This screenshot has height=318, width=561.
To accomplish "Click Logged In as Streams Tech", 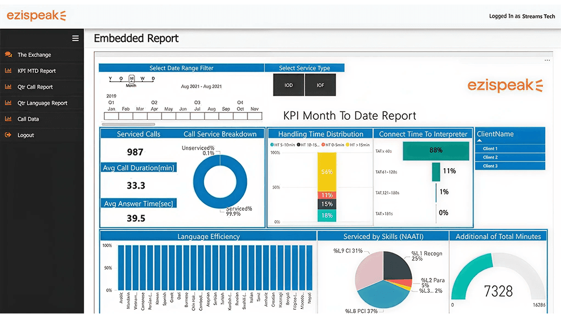I will pyautogui.click(x=522, y=16).
